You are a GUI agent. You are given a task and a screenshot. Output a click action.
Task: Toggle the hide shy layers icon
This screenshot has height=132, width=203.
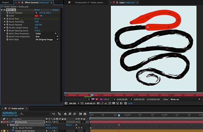[65, 114]
